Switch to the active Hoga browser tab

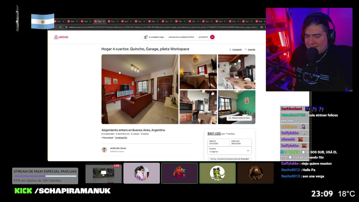99,21
